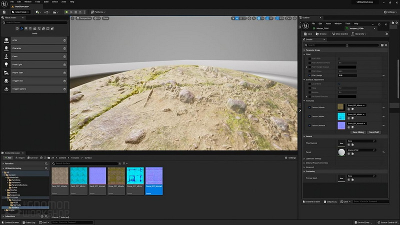Open Details panel view options gear
400x225 pixels.
386,45
